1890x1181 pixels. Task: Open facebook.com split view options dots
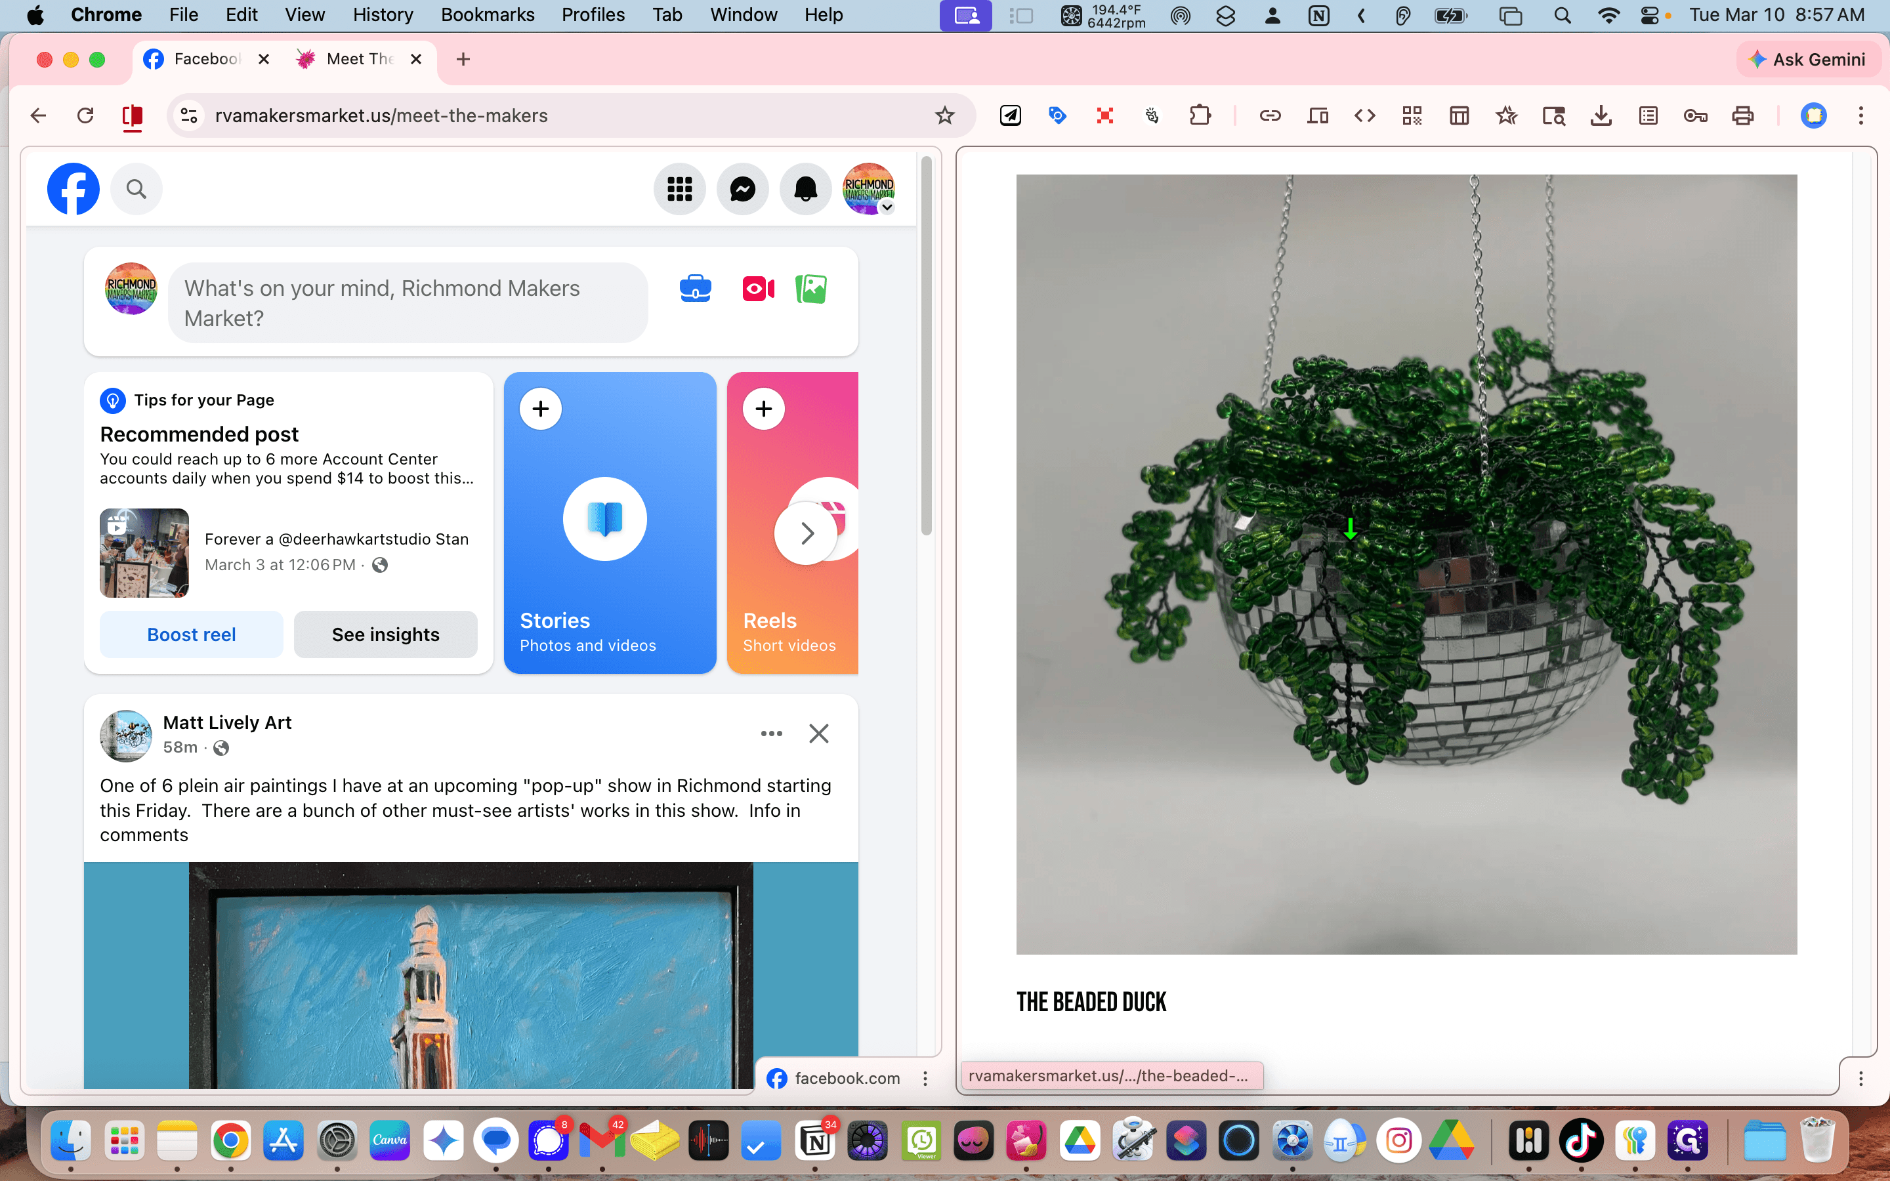point(925,1079)
